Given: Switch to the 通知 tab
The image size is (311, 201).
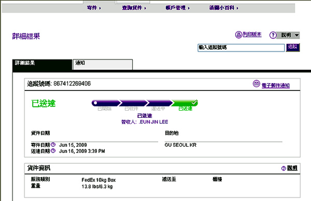Looking at the screenshot, I should pyautogui.click(x=103, y=65).
